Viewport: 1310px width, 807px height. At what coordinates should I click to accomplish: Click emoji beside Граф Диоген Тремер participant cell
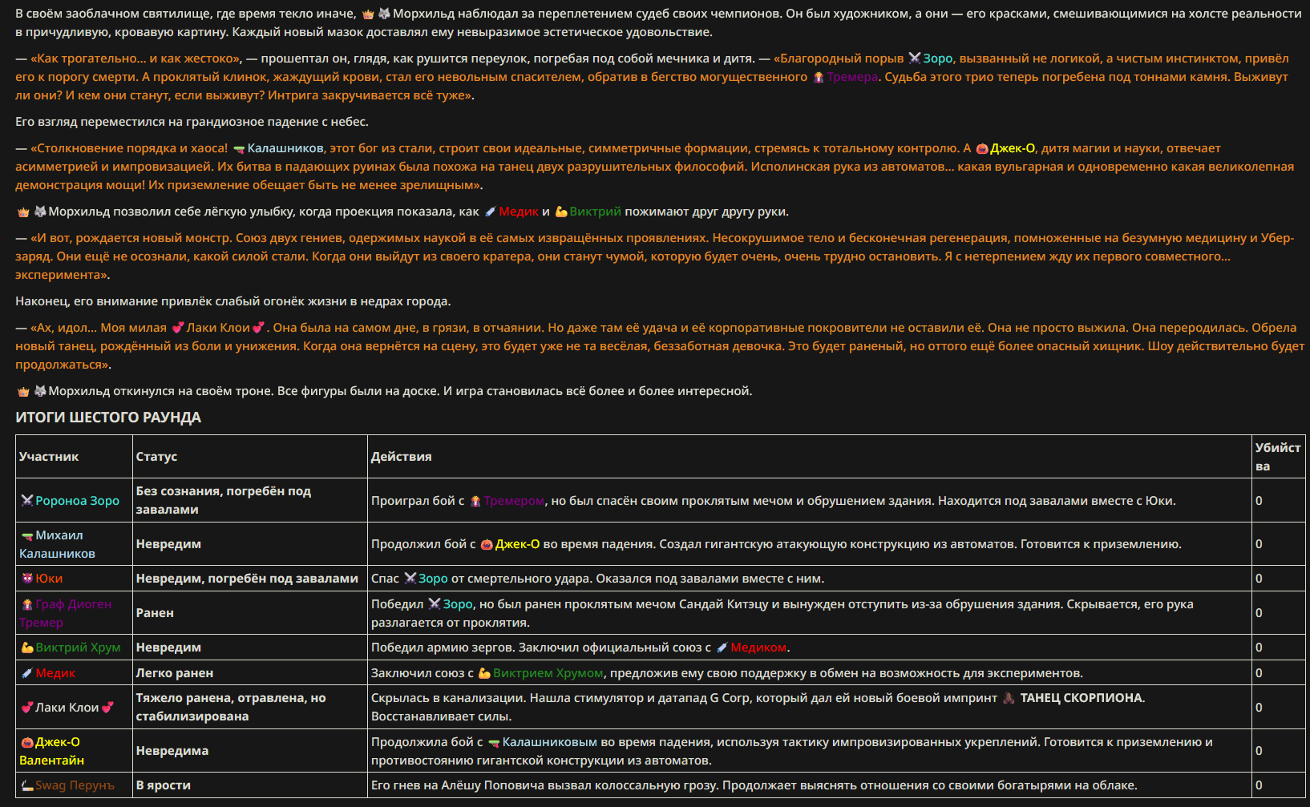[27, 604]
